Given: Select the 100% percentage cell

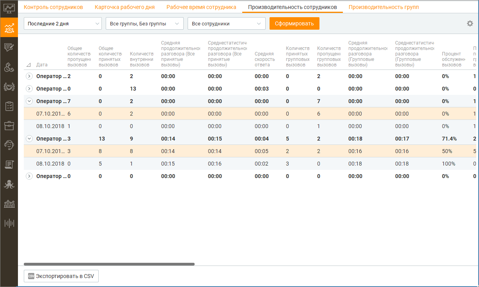Looking at the screenshot, I should tap(449, 164).
